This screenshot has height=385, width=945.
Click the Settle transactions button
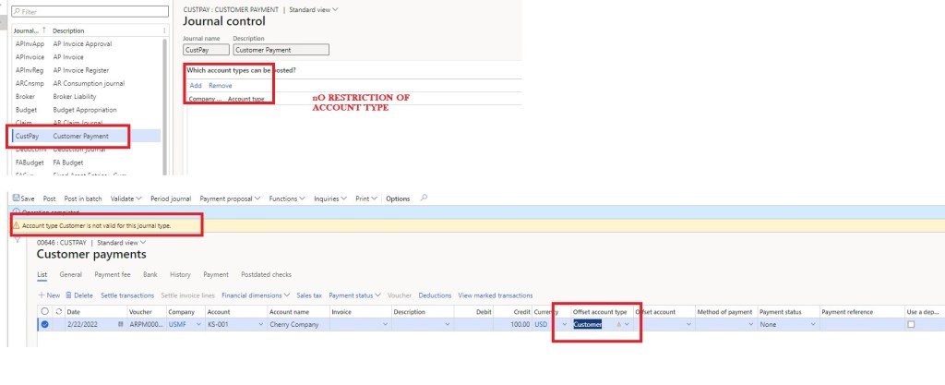point(127,295)
